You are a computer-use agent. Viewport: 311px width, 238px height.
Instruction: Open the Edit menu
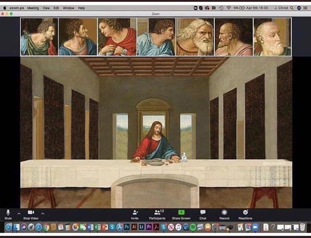[56, 8]
